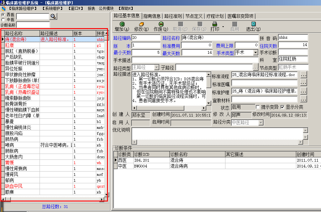Click the 增加(A) add toolbar icon
Screen dimensions: 321x212
(122, 24)
